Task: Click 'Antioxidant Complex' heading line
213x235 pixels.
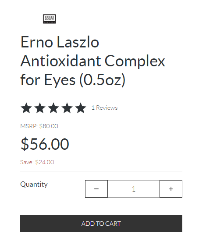Action: [x=93, y=61]
